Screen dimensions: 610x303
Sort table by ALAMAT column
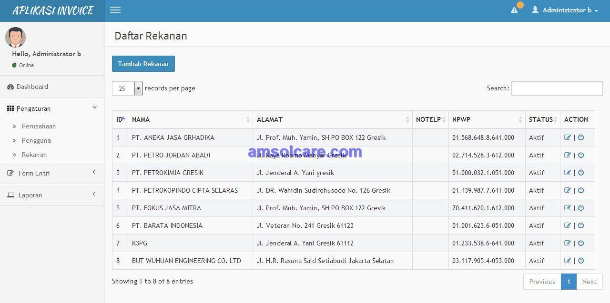(x=332, y=119)
